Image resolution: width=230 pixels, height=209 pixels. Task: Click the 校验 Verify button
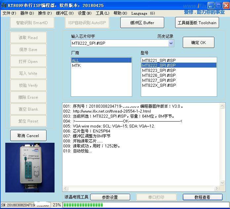pos(28,85)
